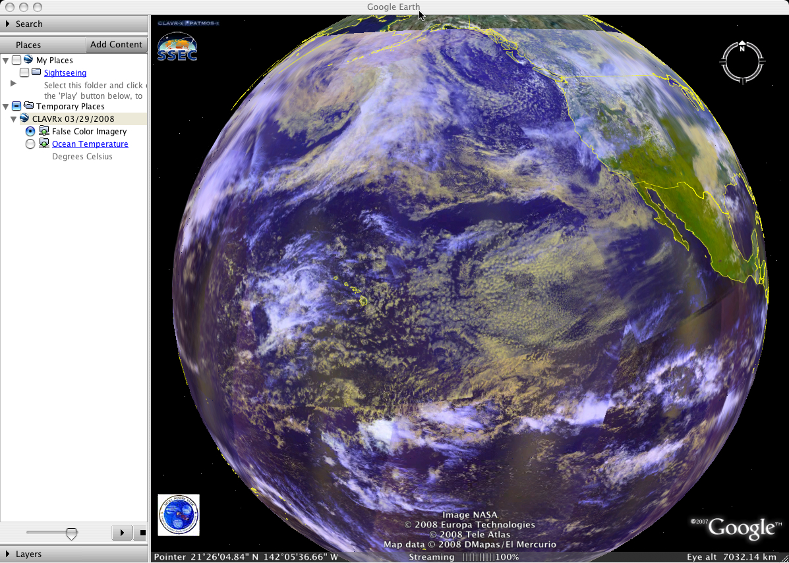Open the Sightseeing link
The image size is (789, 563).
click(x=65, y=73)
